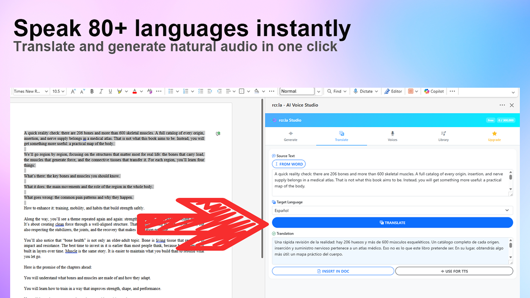Image resolution: width=530 pixels, height=298 pixels.
Task: Open more font options ellipsis
Action: pos(159,91)
